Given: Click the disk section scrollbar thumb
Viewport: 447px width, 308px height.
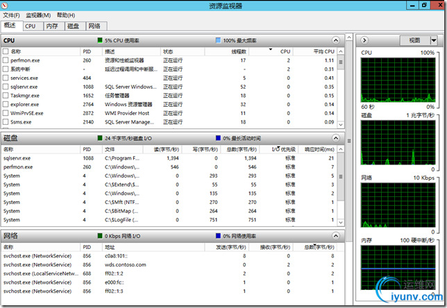Looking at the screenshot, I should [x=341, y=177].
